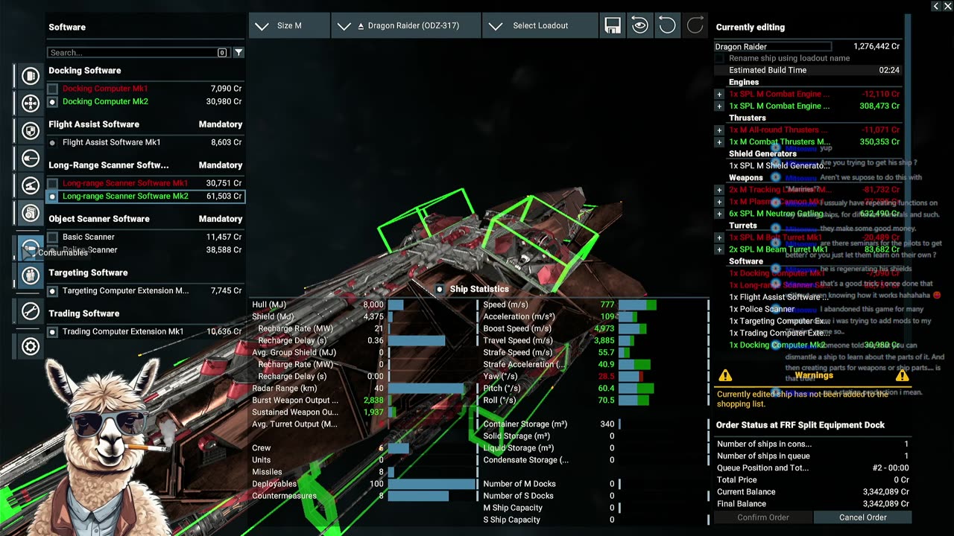Click 1x Docking Computer Mk2 list entry
Viewport: 954px width, 536px height.
click(777, 345)
